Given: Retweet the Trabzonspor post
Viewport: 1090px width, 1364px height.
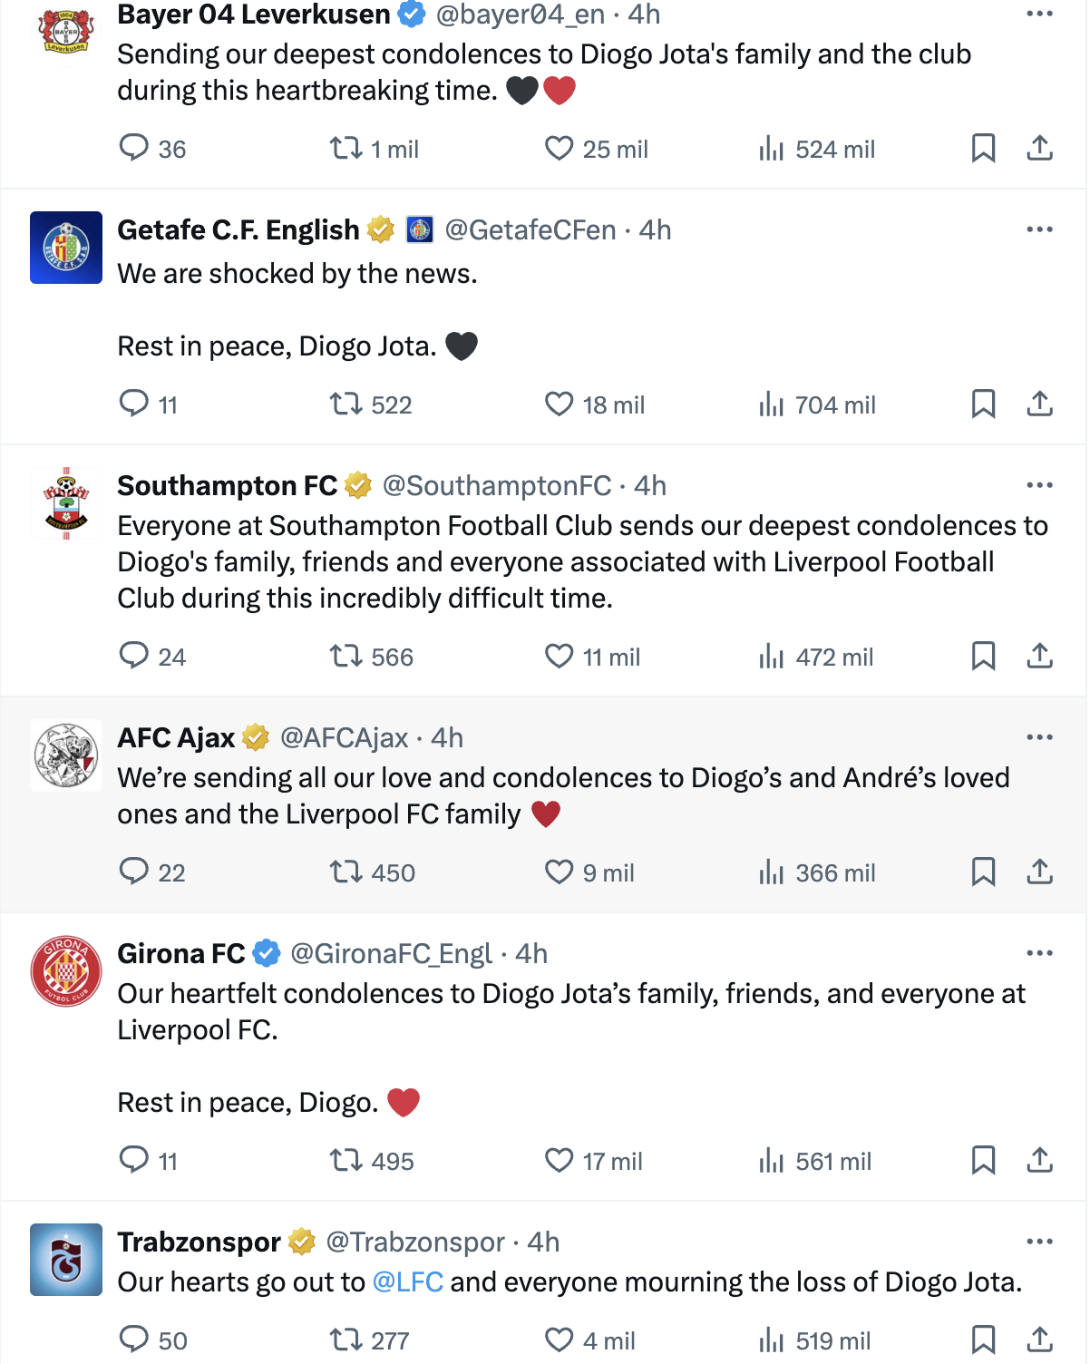Looking at the screenshot, I should pos(345,1340).
